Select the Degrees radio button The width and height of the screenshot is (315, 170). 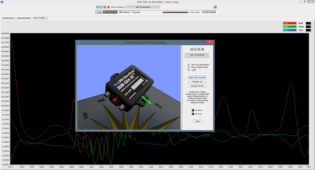click(x=131, y=12)
